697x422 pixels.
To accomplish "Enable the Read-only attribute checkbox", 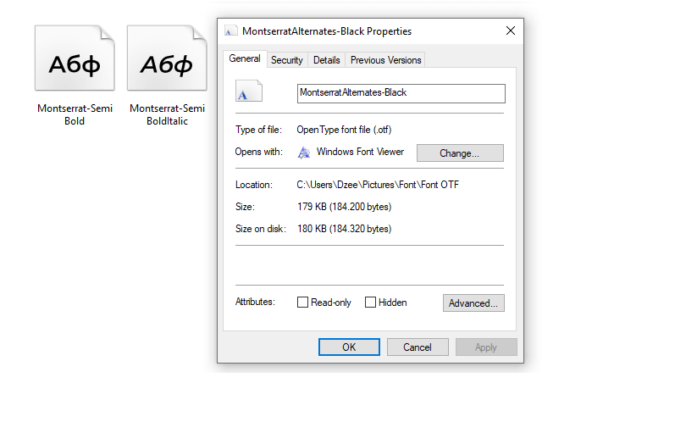I will pos(302,303).
